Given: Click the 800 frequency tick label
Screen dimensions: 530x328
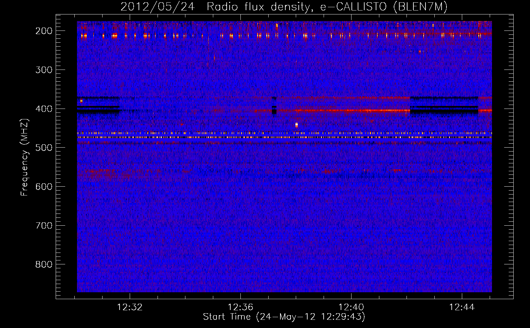Looking at the screenshot, I should 44,264.
